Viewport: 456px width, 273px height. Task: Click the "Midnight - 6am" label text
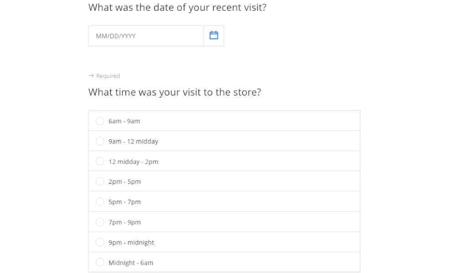[131, 263]
